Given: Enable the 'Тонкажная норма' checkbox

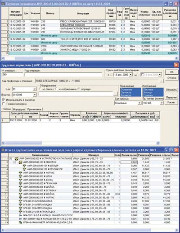Looking at the screenshot, I should (4, 104).
